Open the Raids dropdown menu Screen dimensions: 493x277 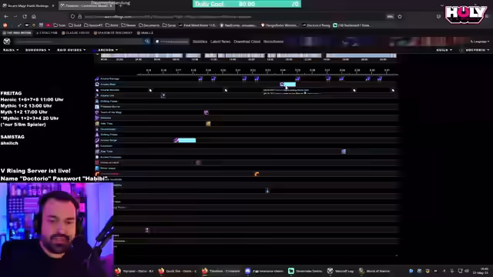(11, 50)
